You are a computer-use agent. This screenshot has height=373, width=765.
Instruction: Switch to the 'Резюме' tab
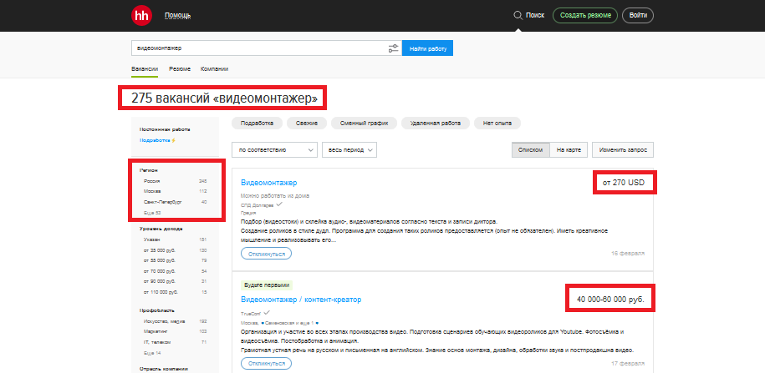(180, 68)
